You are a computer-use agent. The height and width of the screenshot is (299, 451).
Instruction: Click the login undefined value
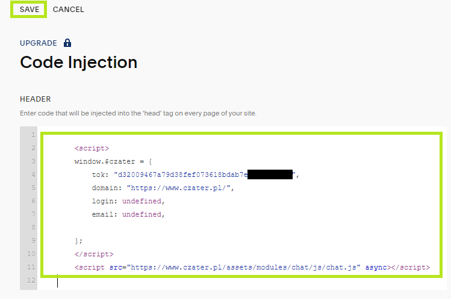coord(142,202)
